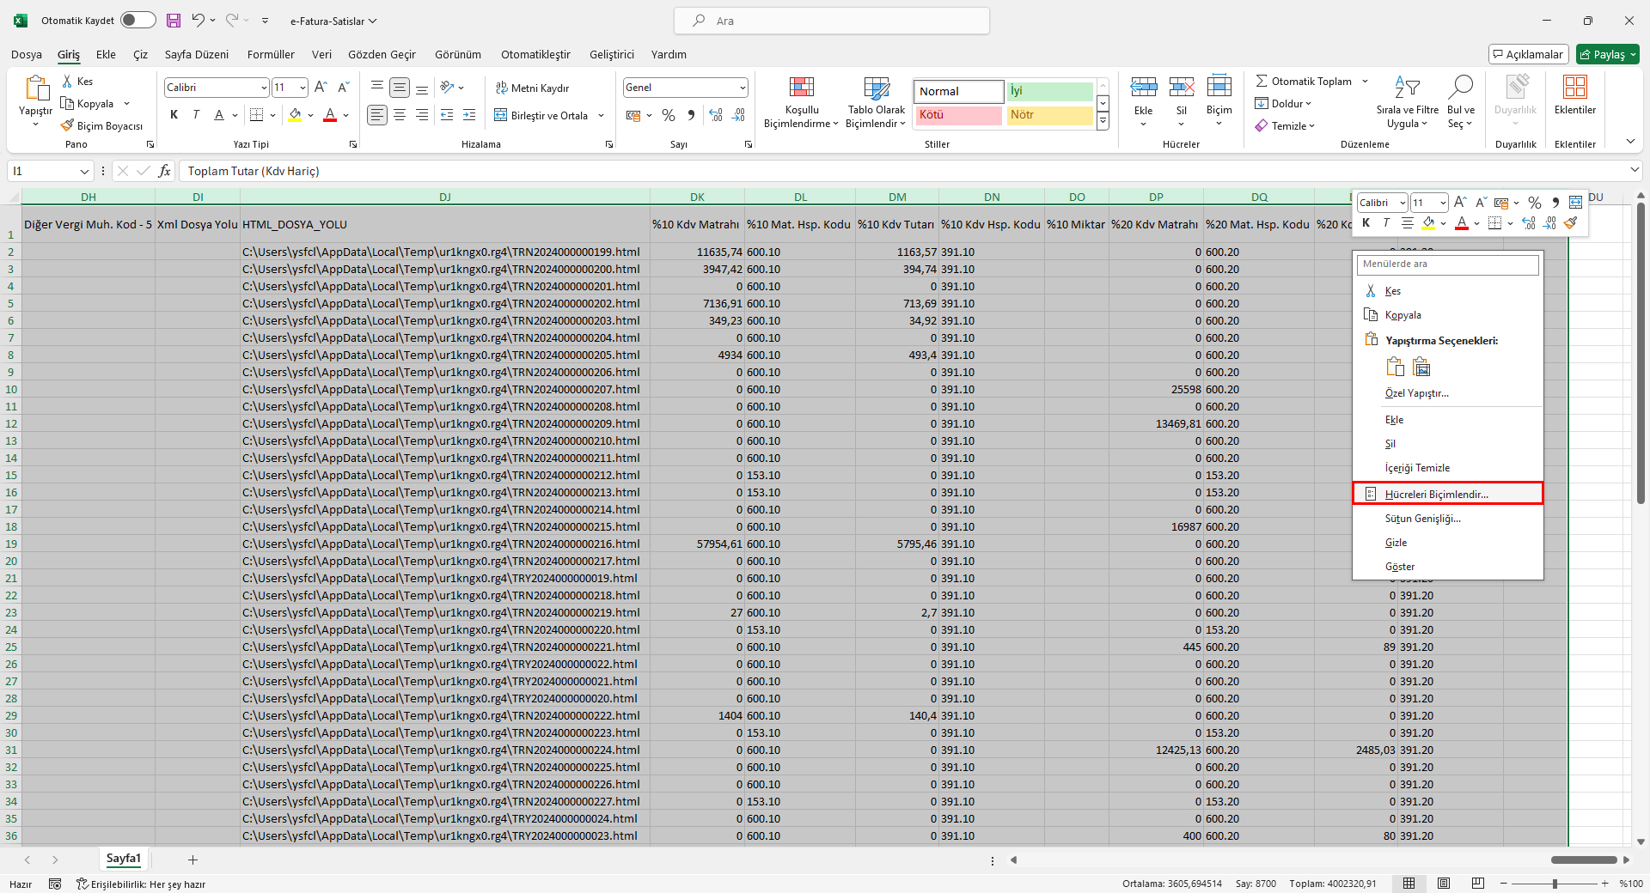Open the Calibri font name dropdown in ribbon

(x=264, y=88)
